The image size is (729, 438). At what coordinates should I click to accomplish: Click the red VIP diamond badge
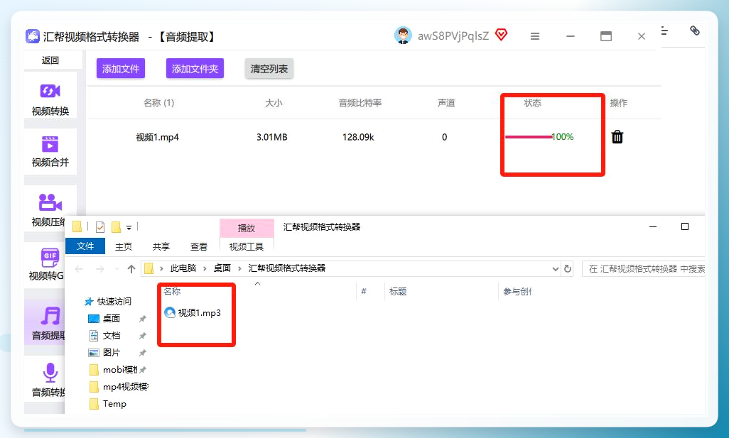501,35
